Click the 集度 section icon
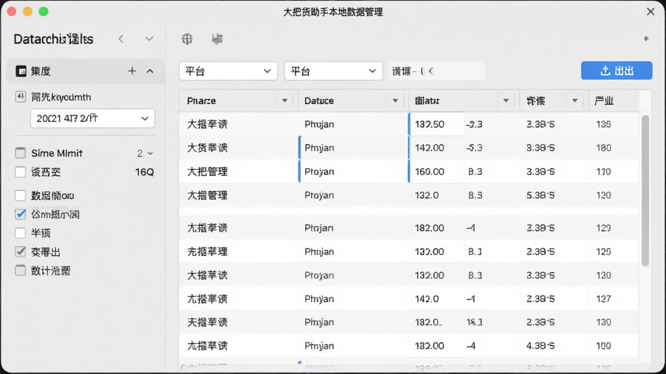 [x=21, y=71]
